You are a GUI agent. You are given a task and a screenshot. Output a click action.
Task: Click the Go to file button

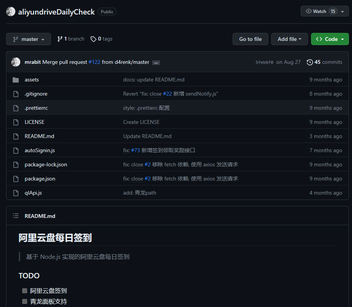click(x=250, y=39)
